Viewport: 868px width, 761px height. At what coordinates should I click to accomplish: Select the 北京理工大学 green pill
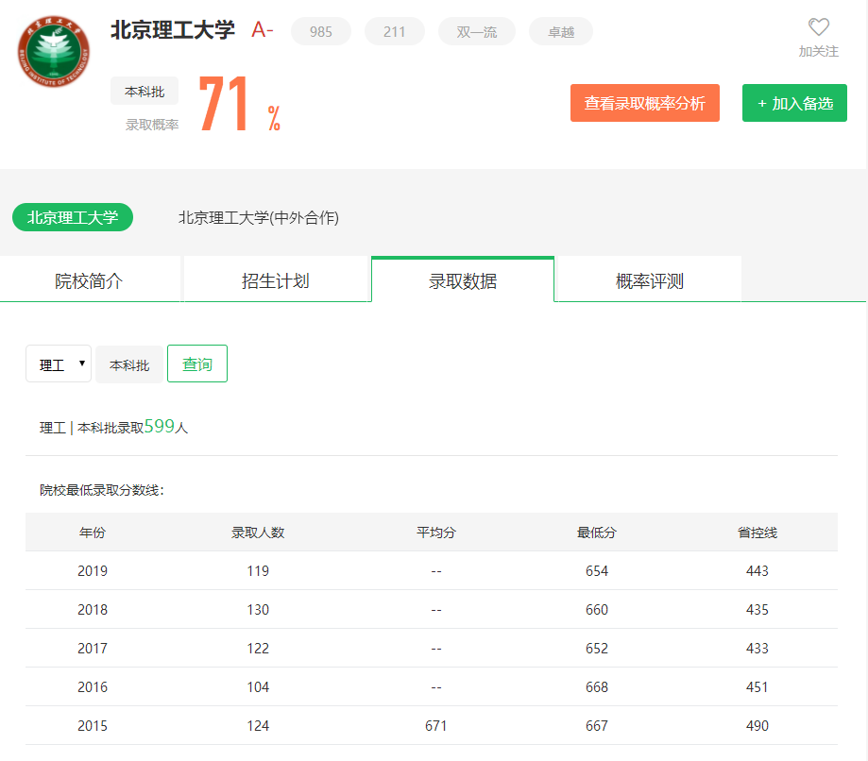(73, 217)
